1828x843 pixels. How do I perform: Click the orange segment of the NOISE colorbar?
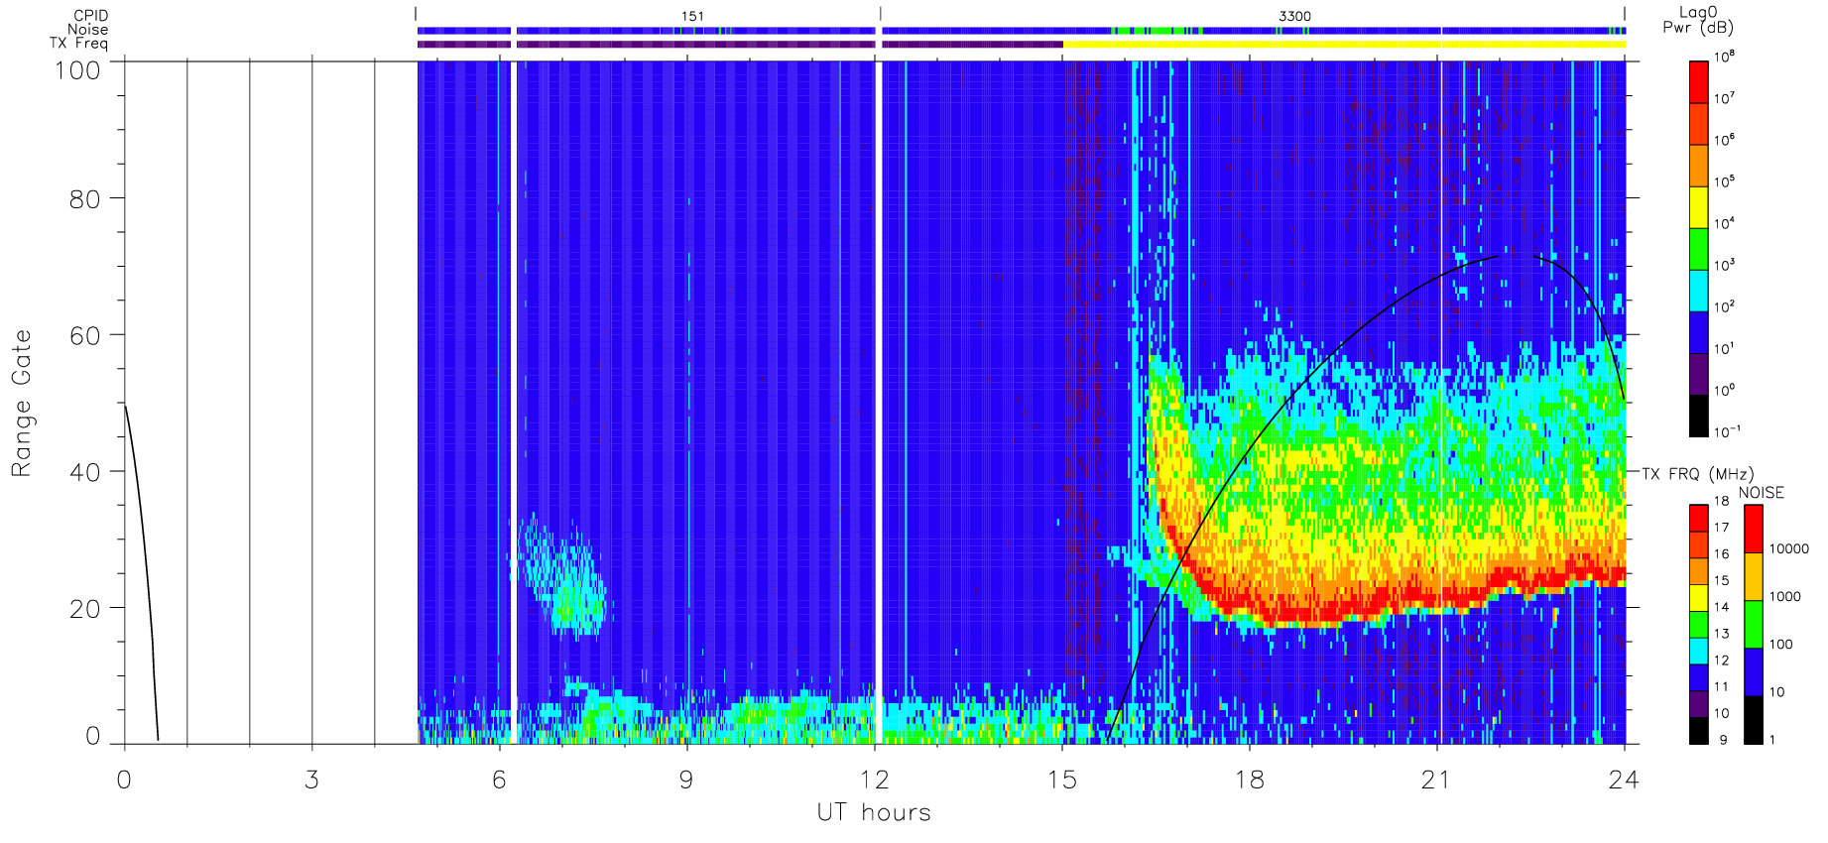[1754, 576]
